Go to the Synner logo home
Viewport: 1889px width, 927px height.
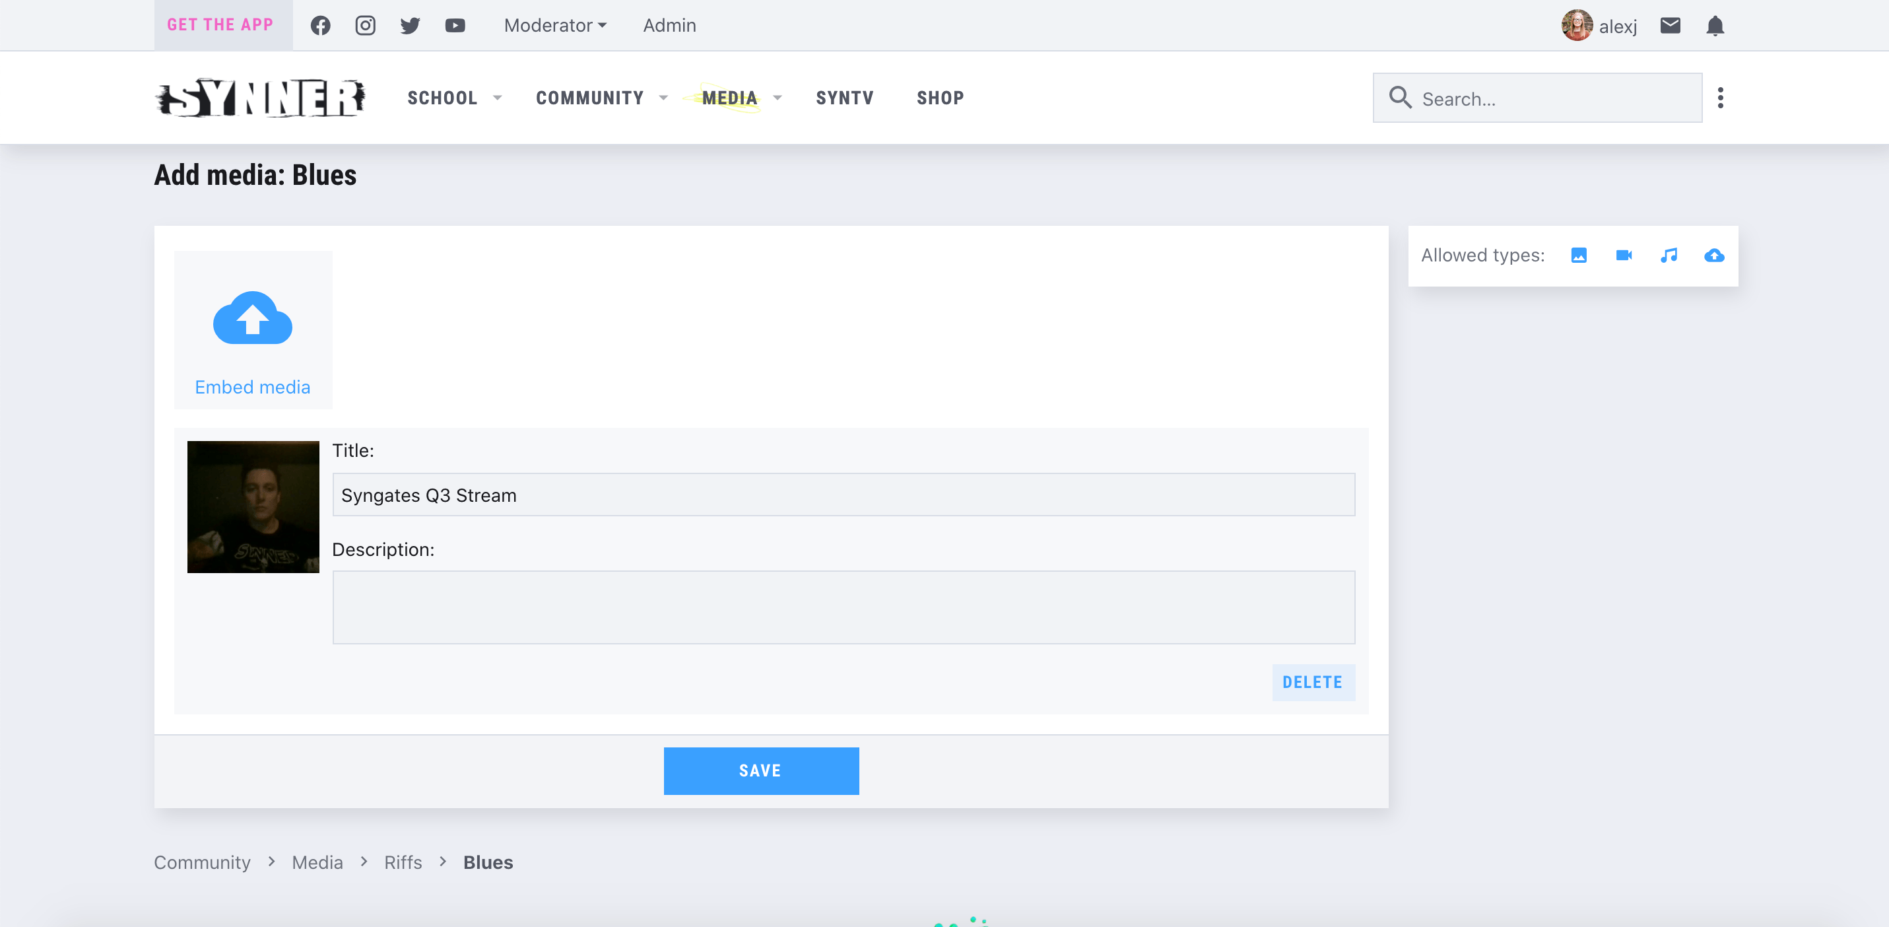tap(260, 98)
